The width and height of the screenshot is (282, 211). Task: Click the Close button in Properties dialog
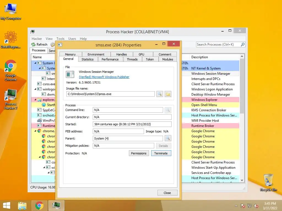tap(167, 193)
